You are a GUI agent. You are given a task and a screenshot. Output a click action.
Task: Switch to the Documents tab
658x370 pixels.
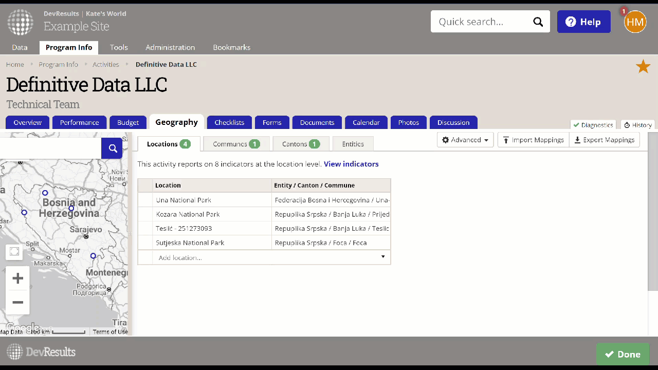[x=317, y=122]
